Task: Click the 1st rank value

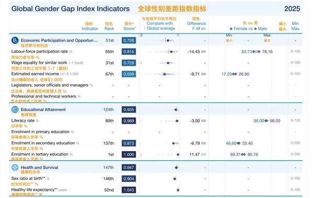Action: pyautogui.click(x=111, y=155)
